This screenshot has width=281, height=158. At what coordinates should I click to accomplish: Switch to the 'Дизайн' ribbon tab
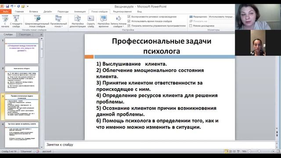pos(48,11)
